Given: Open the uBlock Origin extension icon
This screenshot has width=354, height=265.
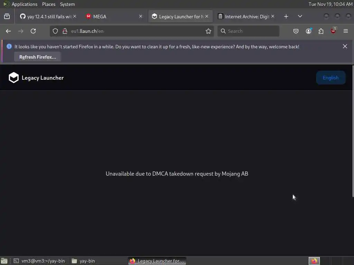Looking at the screenshot, I should pos(334,31).
